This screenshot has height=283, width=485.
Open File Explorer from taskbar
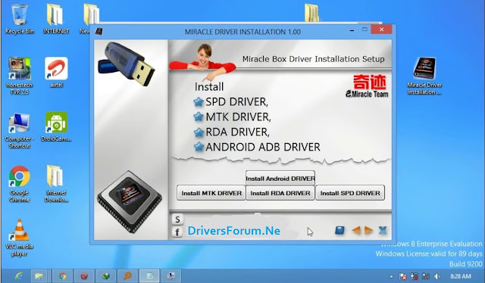click(x=39, y=276)
